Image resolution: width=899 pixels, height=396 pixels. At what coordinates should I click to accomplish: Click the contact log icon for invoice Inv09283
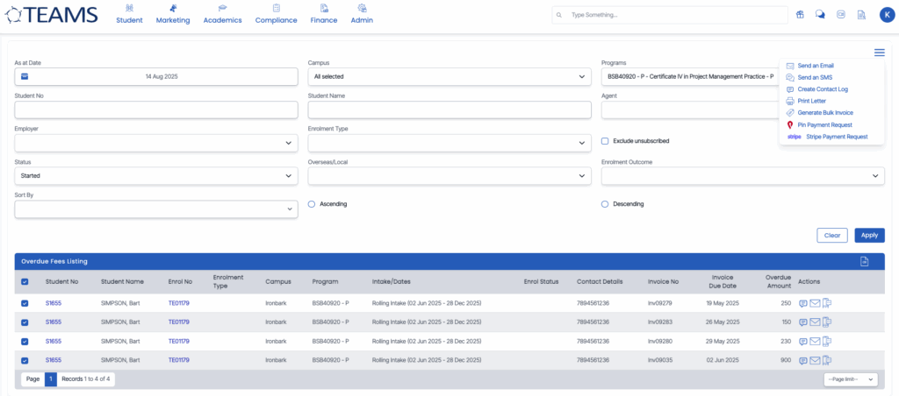pos(803,322)
